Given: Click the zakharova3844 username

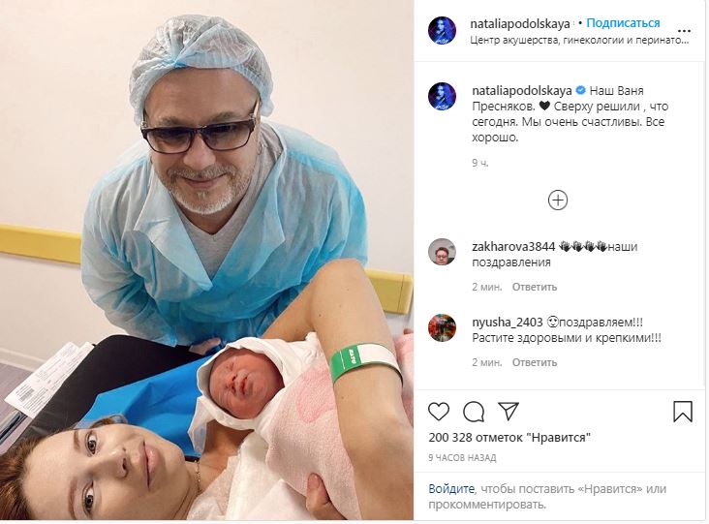Looking at the screenshot, I should pyautogui.click(x=513, y=247).
